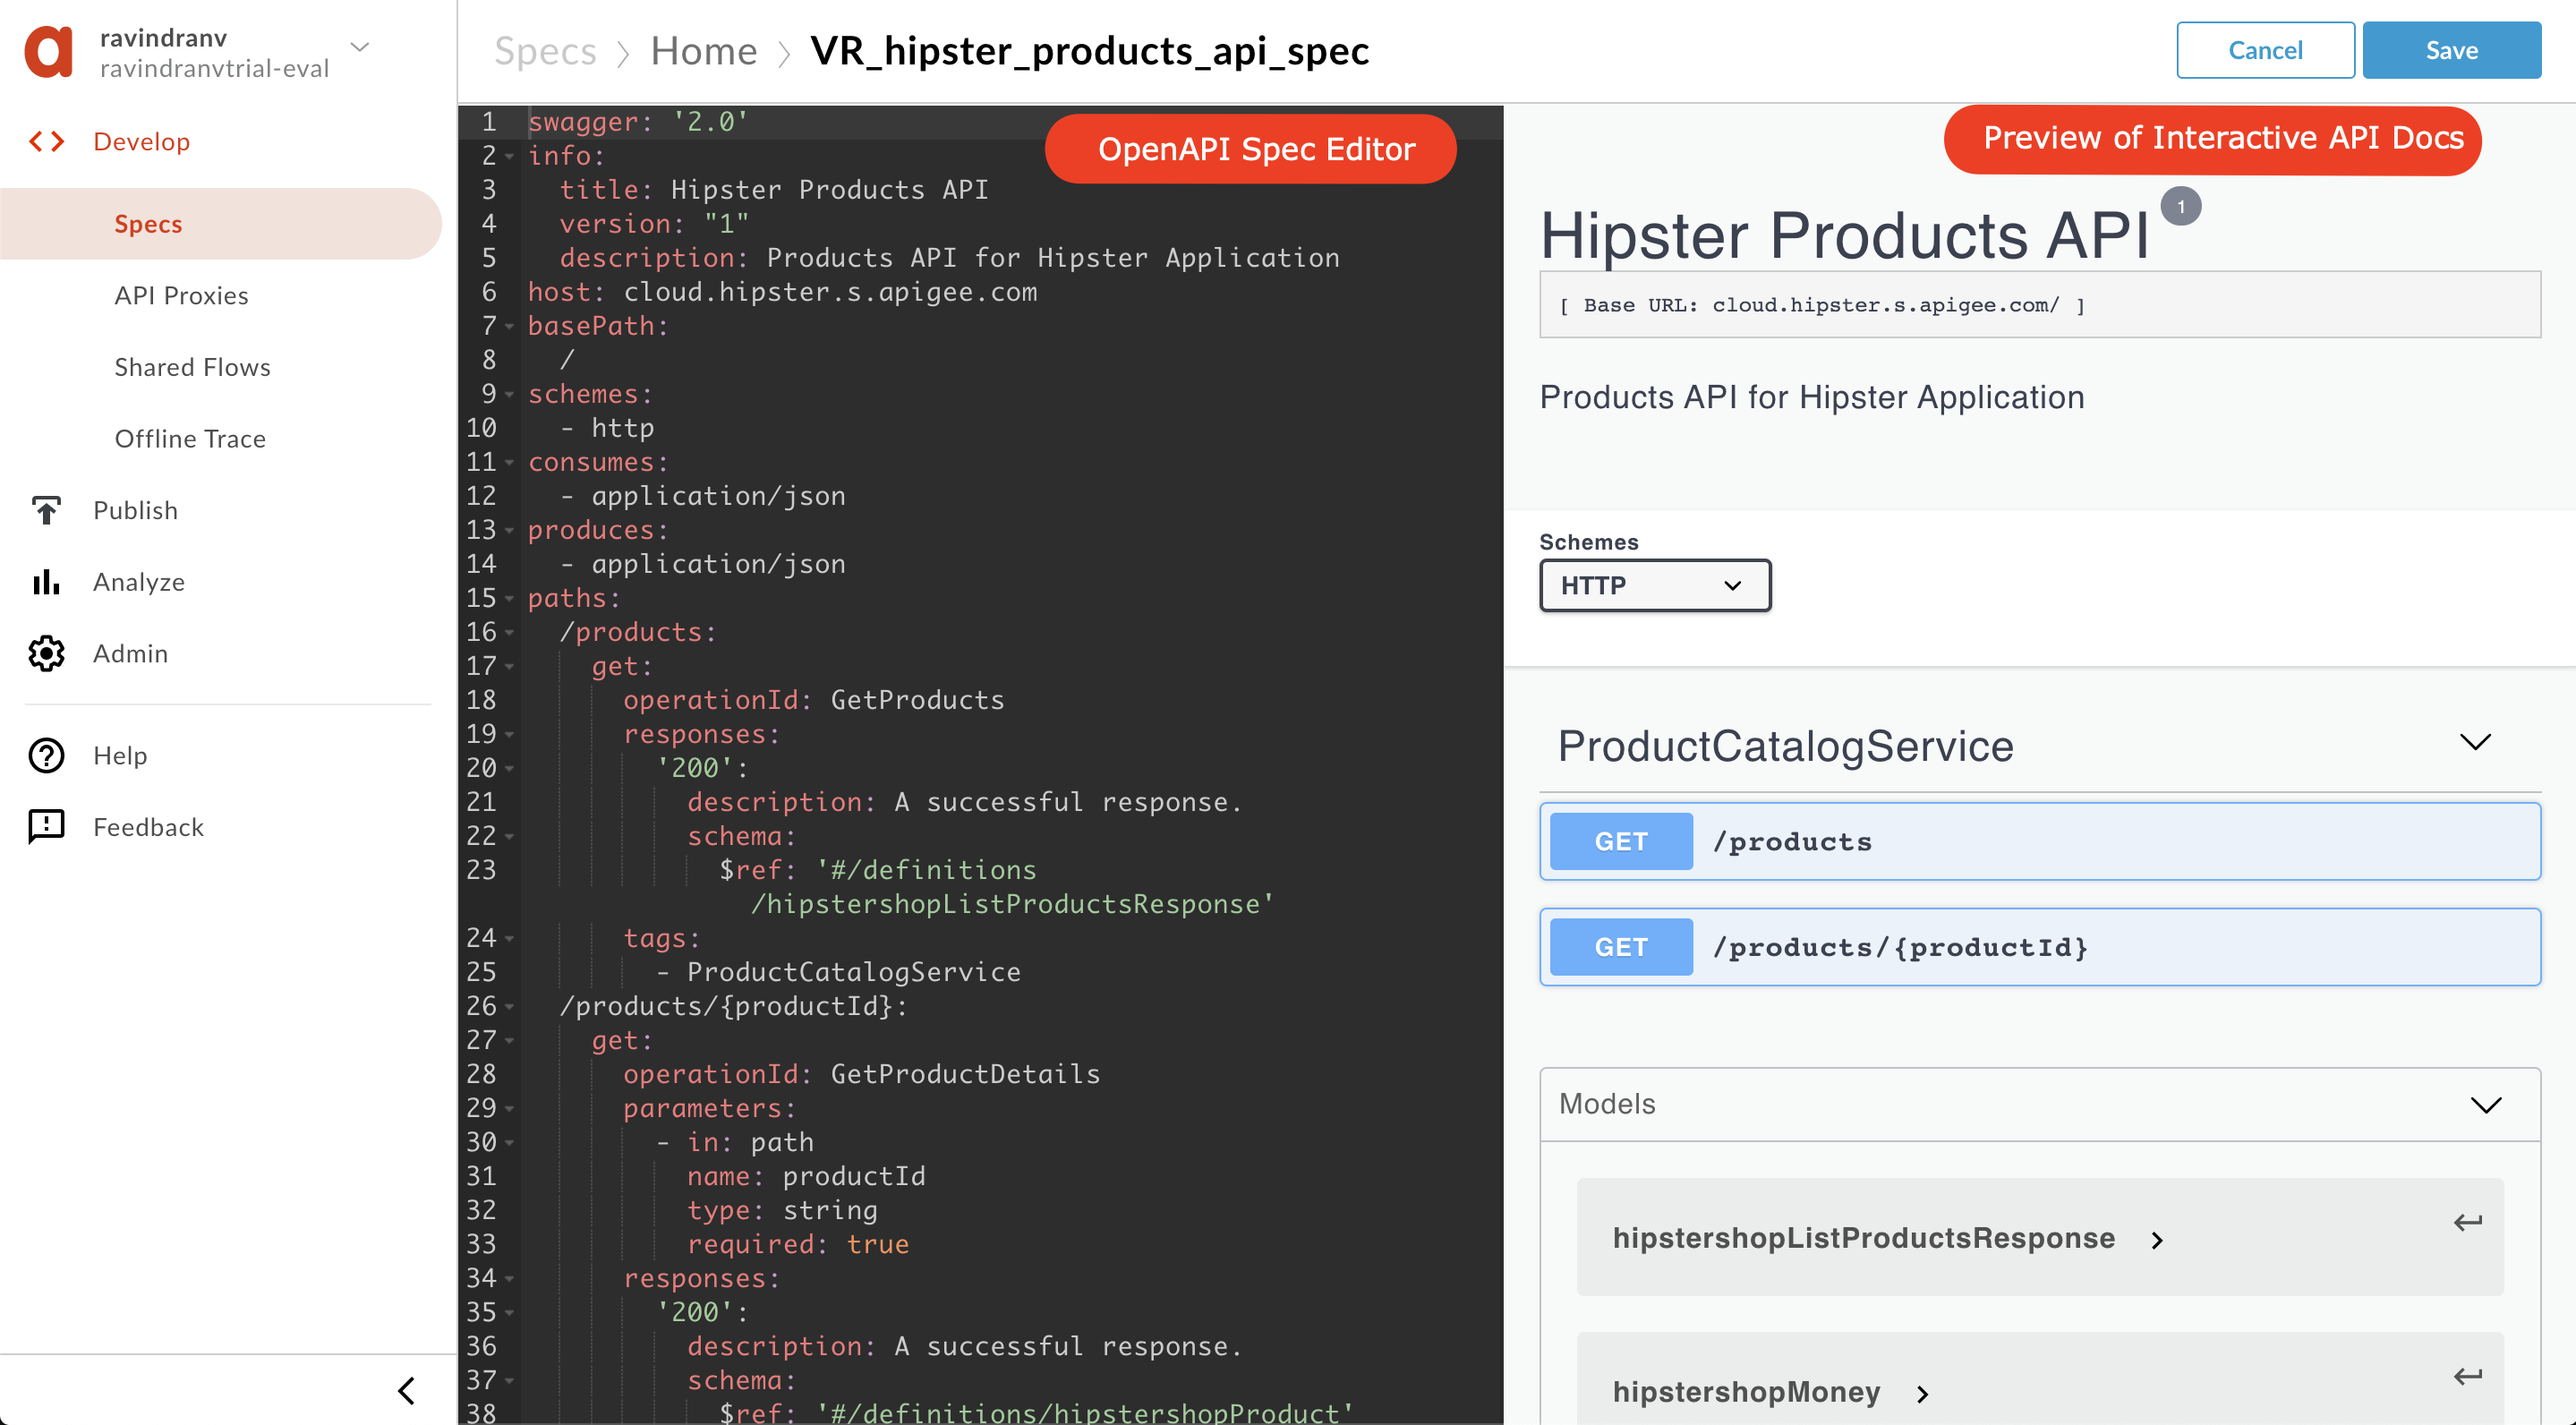
Task: Expand the GET /products/{productId} operation
Action: 2040,947
